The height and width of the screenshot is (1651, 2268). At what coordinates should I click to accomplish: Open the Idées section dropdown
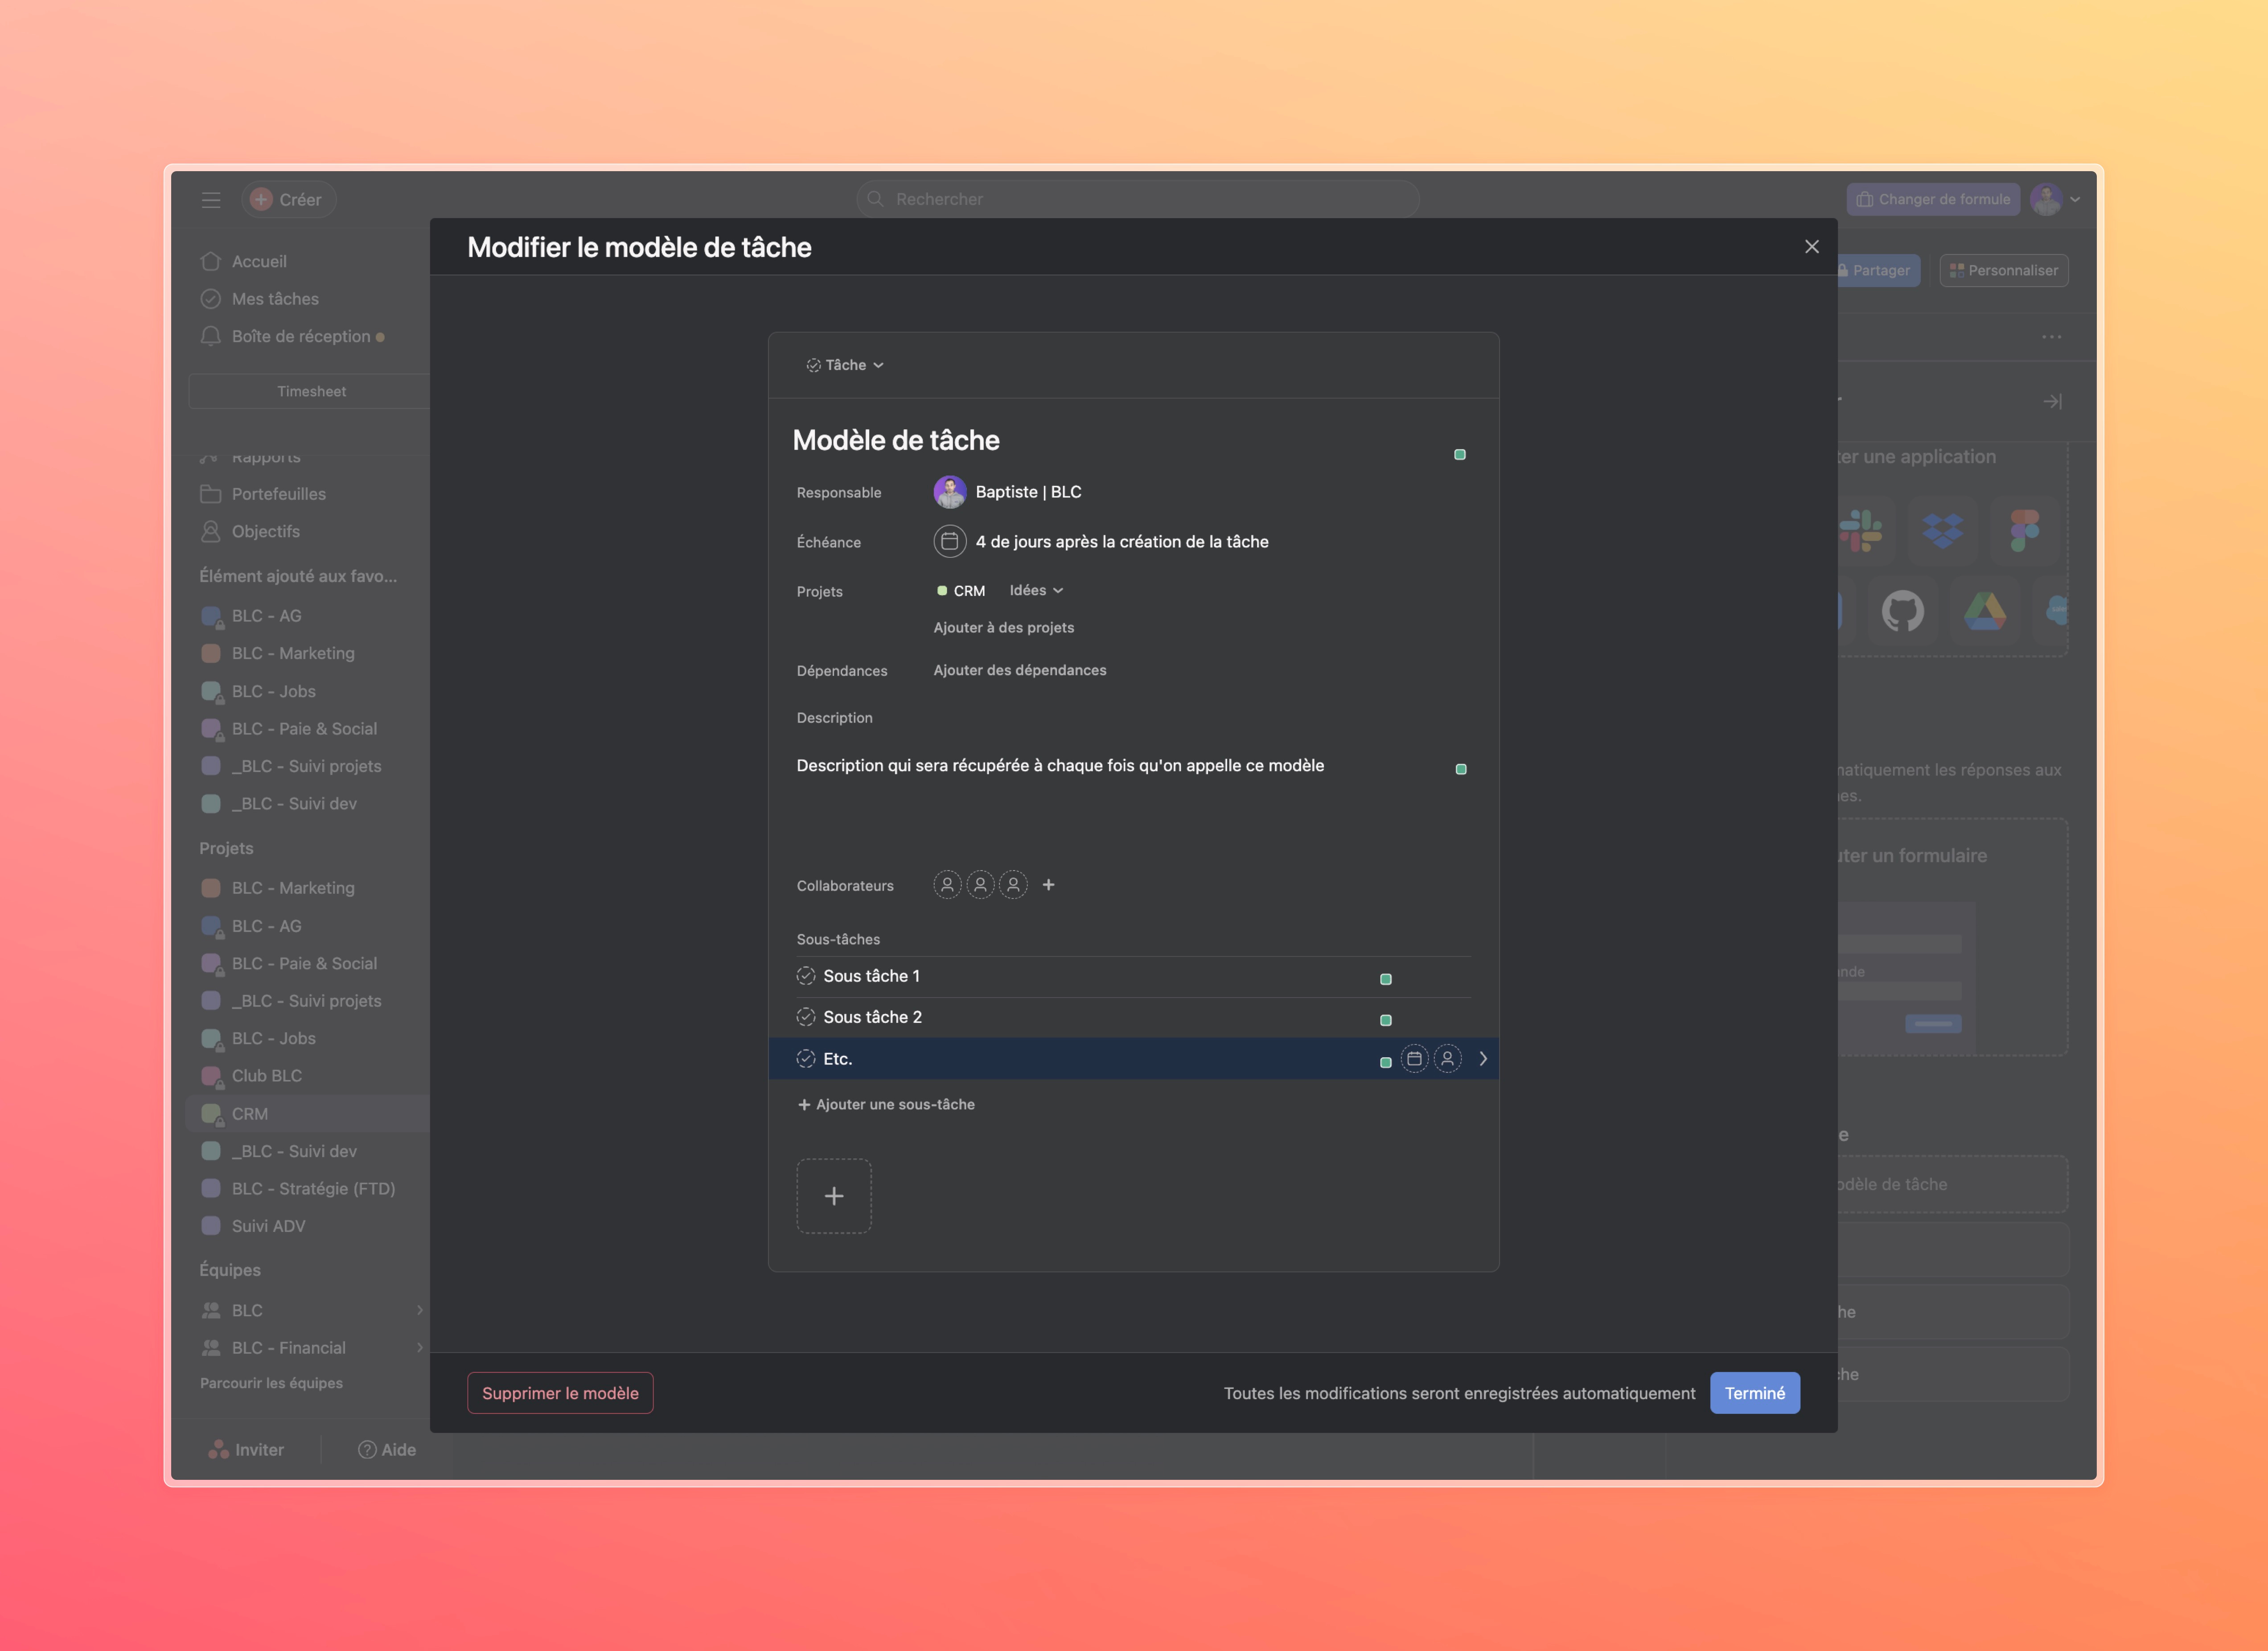point(1036,590)
